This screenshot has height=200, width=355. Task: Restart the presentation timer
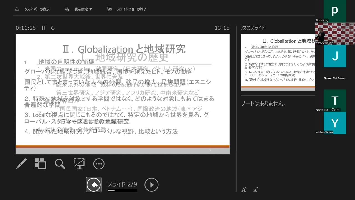tap(53, 28)
